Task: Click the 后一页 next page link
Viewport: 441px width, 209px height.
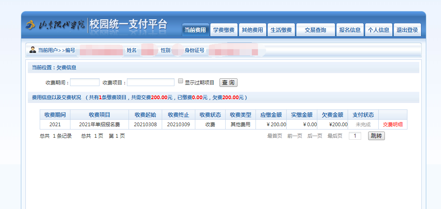Action: 314,136
